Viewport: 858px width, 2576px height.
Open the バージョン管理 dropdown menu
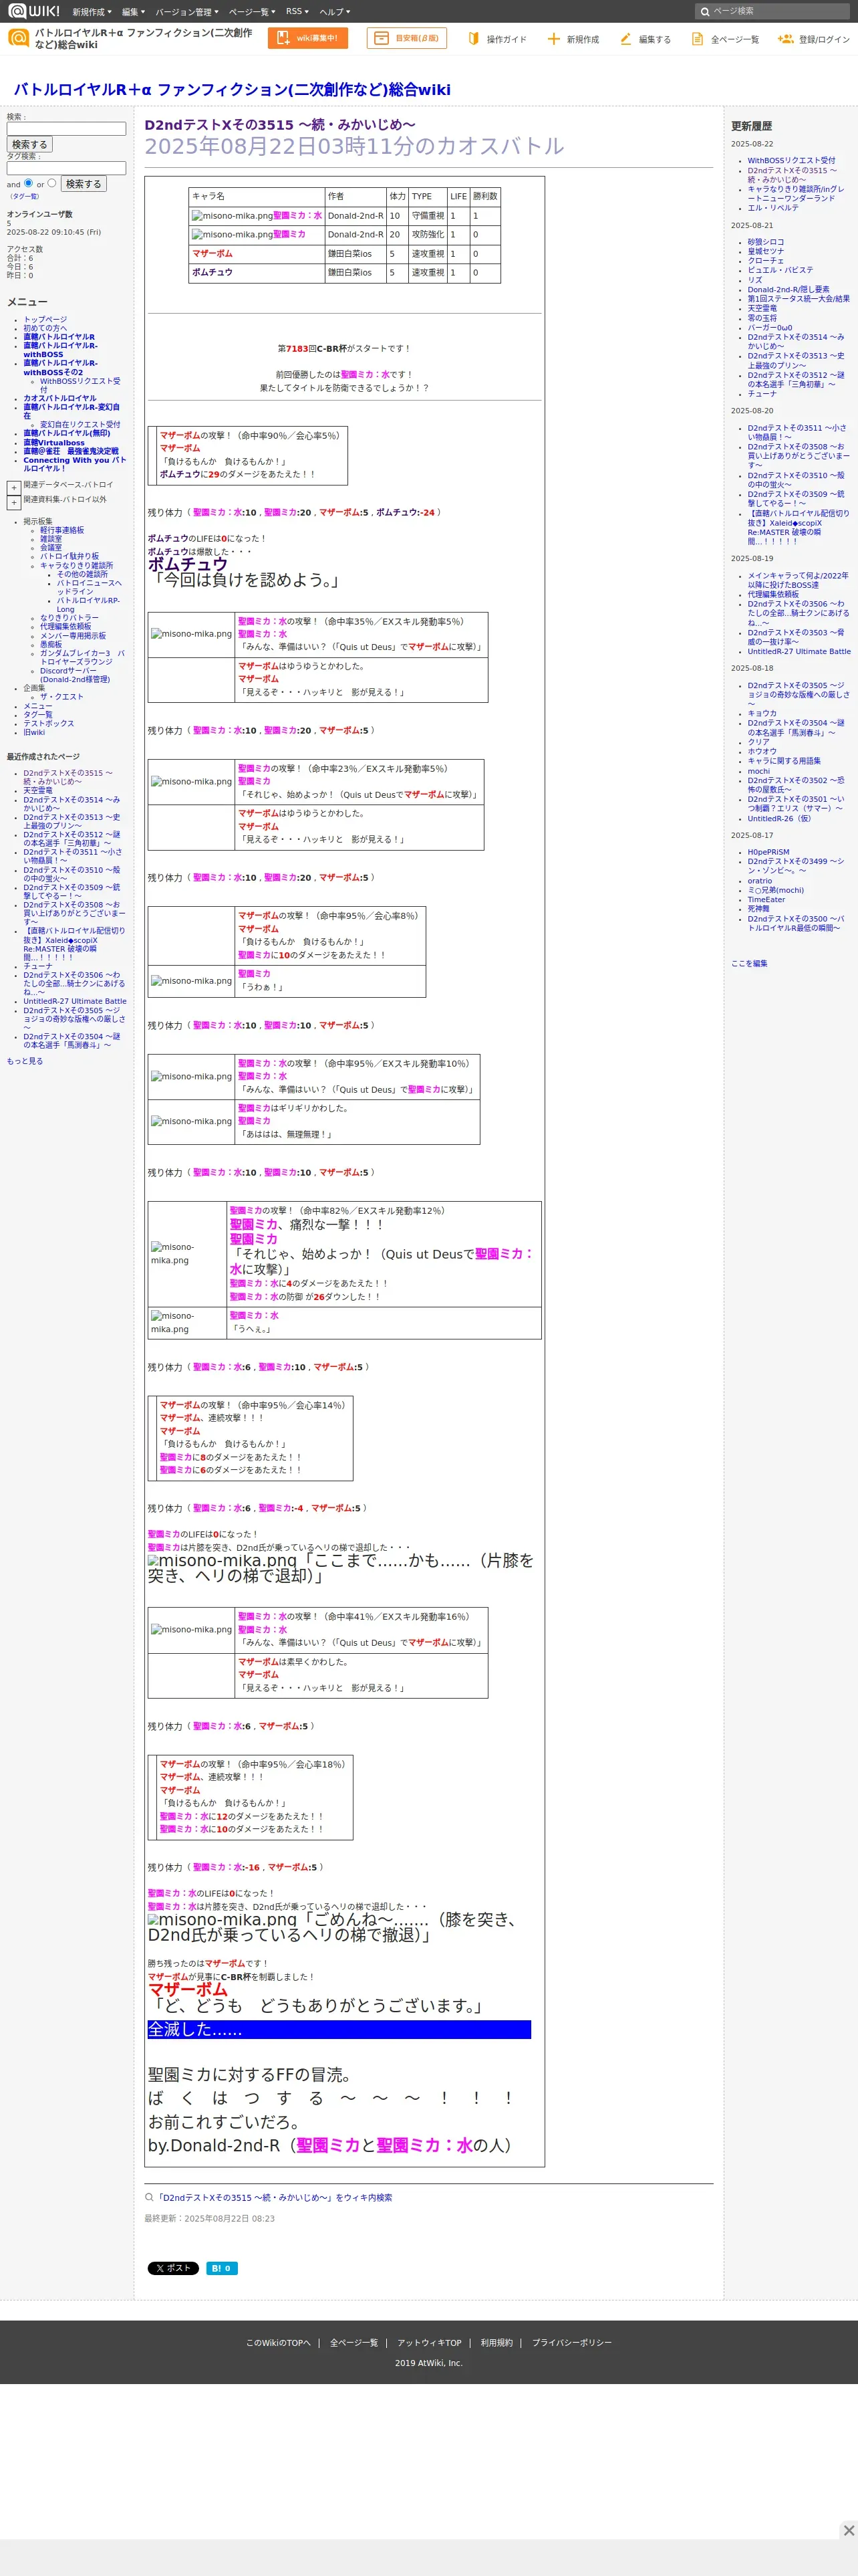click(x=187, y=12)
